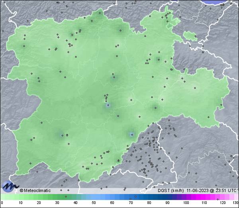The height and width of the screenshot is (208, 239).
Task: Click the ©Meteoclimatic copyright text
Action: (x=35, y=190)
